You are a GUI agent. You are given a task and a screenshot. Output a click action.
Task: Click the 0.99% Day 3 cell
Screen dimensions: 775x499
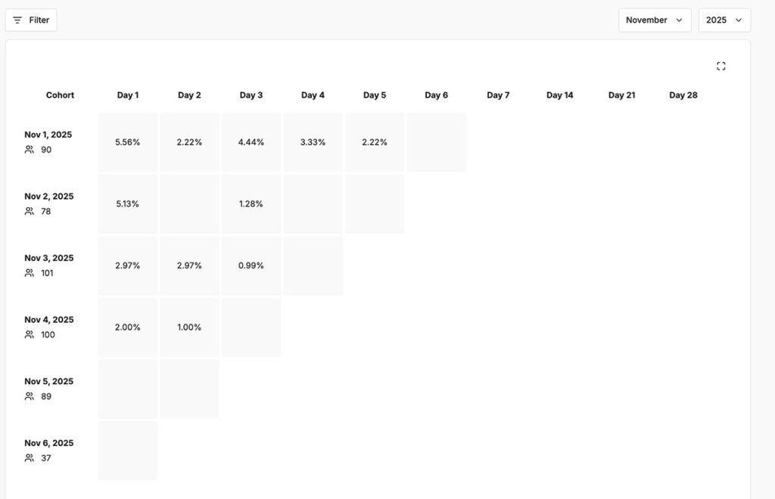pos(251,265)
